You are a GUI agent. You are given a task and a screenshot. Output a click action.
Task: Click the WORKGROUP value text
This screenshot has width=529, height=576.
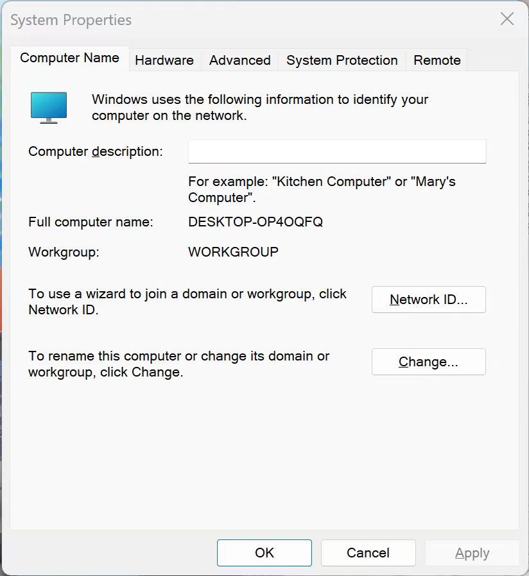(x=233, y=252)
